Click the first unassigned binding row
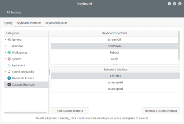184x124 pixels. [116, 82]
